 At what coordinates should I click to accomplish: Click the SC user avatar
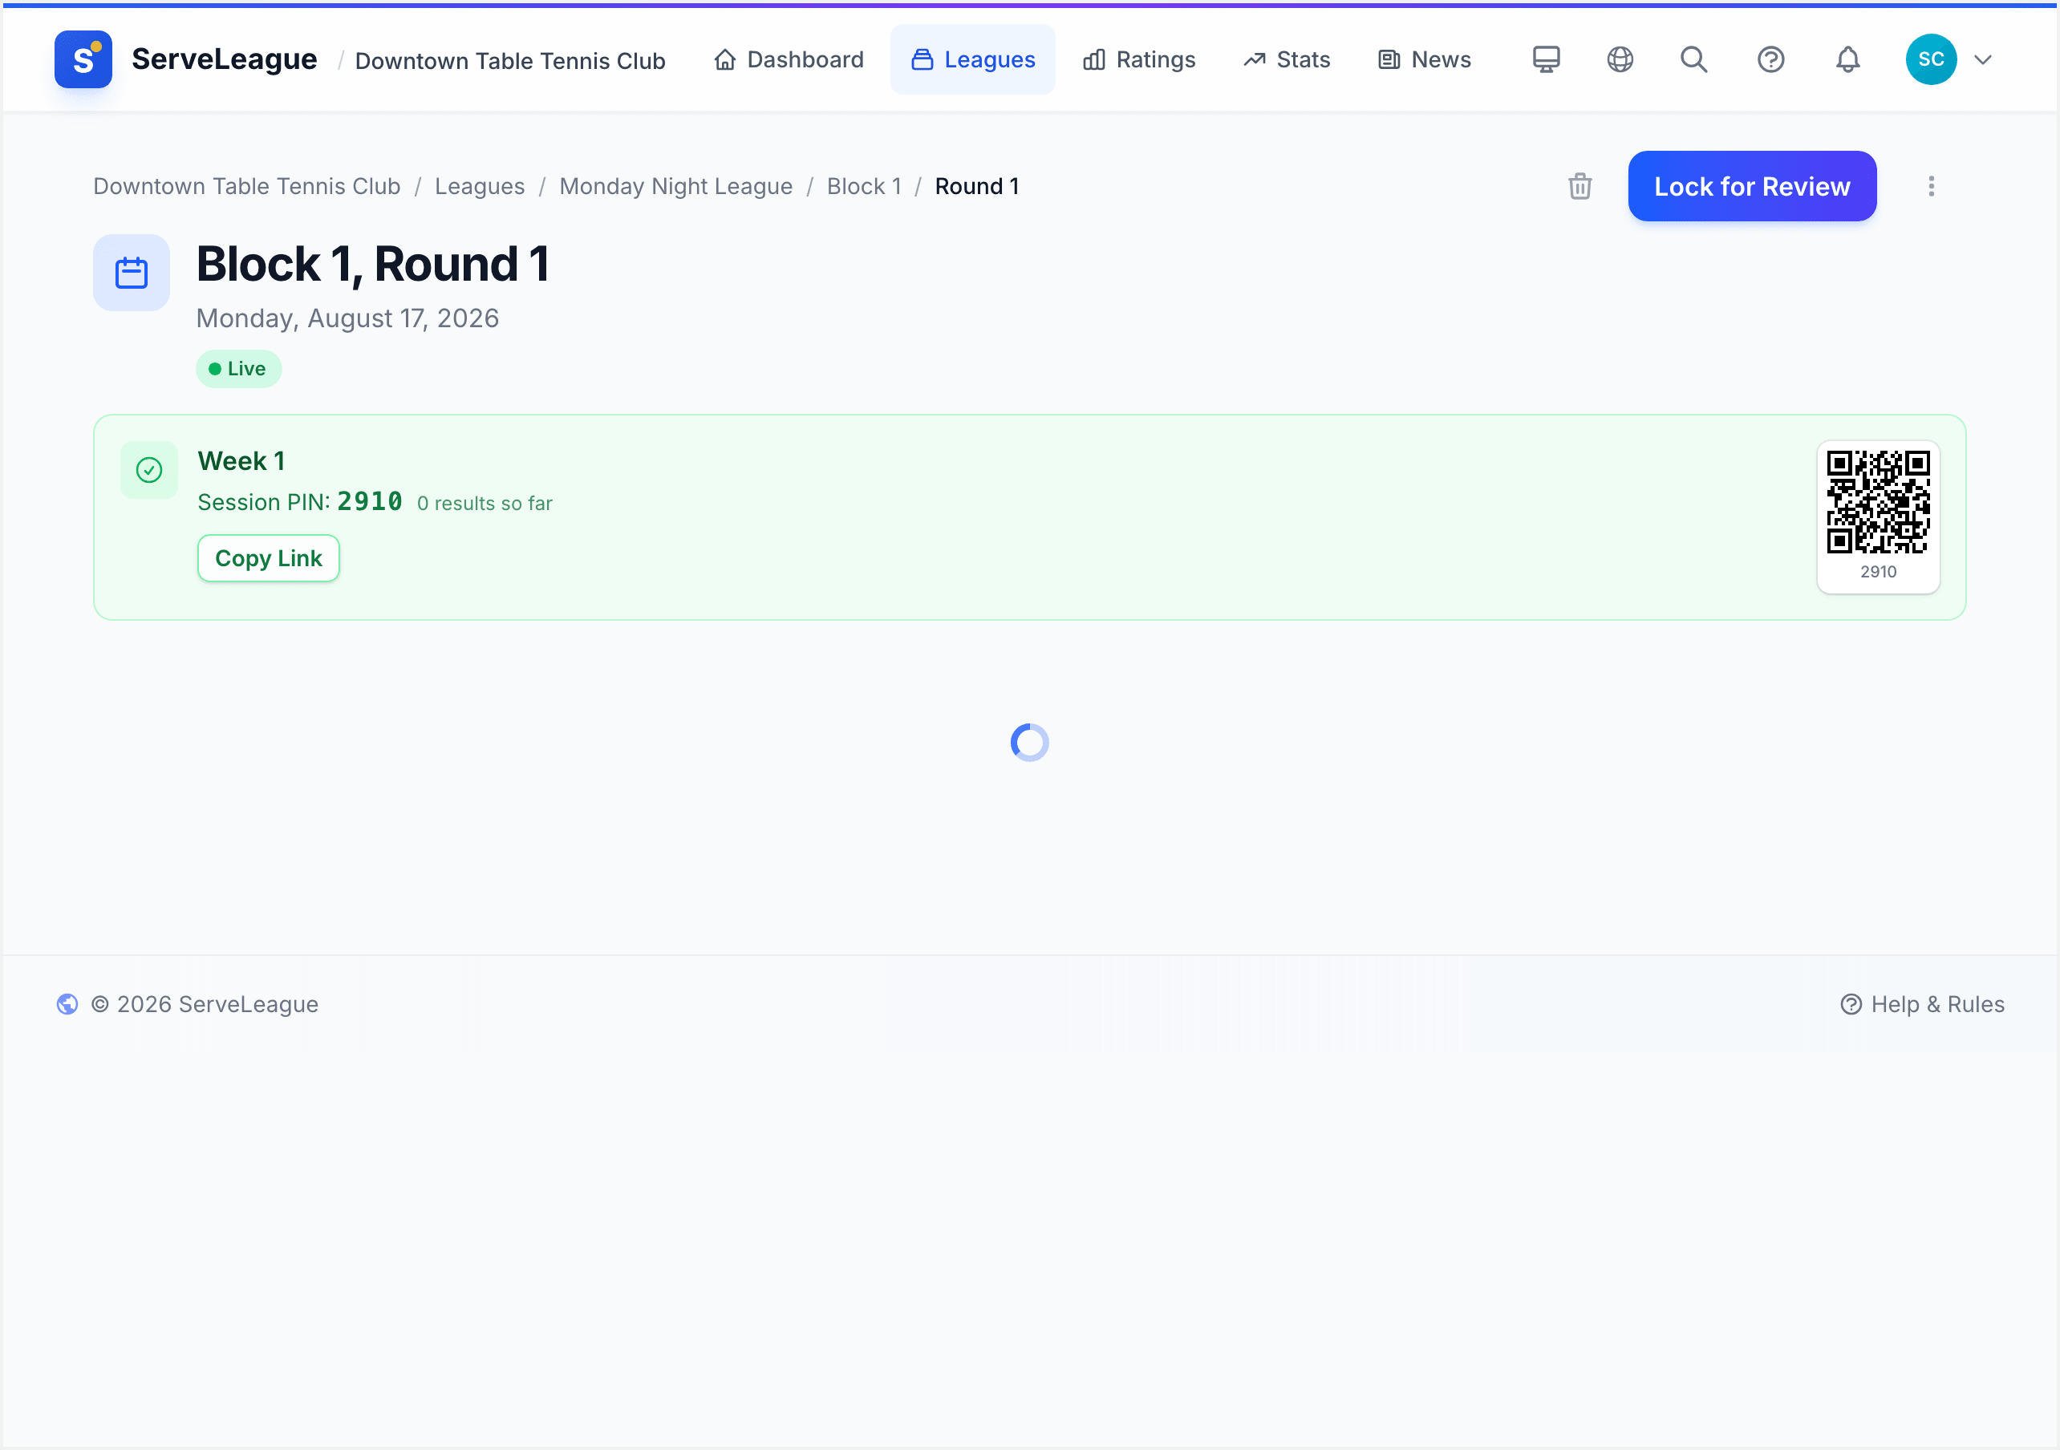click(1931, 59)
